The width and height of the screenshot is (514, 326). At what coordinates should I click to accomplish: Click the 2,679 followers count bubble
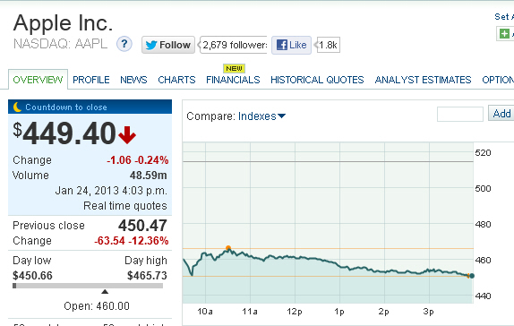click(x=234, y=45)
